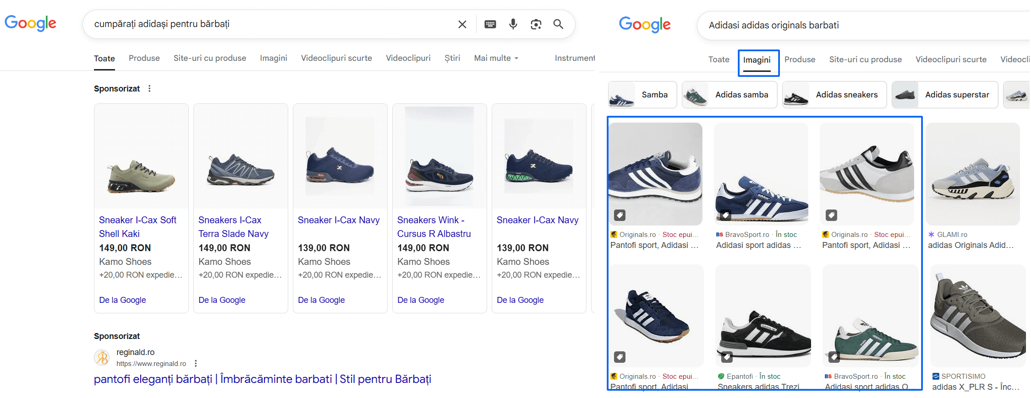Select the Imagini tab in right window
The width and height of the screenshot is (1031, 398).
click(x=757, y=60)
